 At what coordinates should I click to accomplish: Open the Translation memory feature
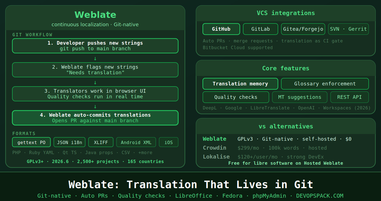[240, 84]
